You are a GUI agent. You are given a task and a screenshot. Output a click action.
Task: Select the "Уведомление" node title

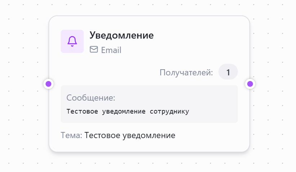121,35
